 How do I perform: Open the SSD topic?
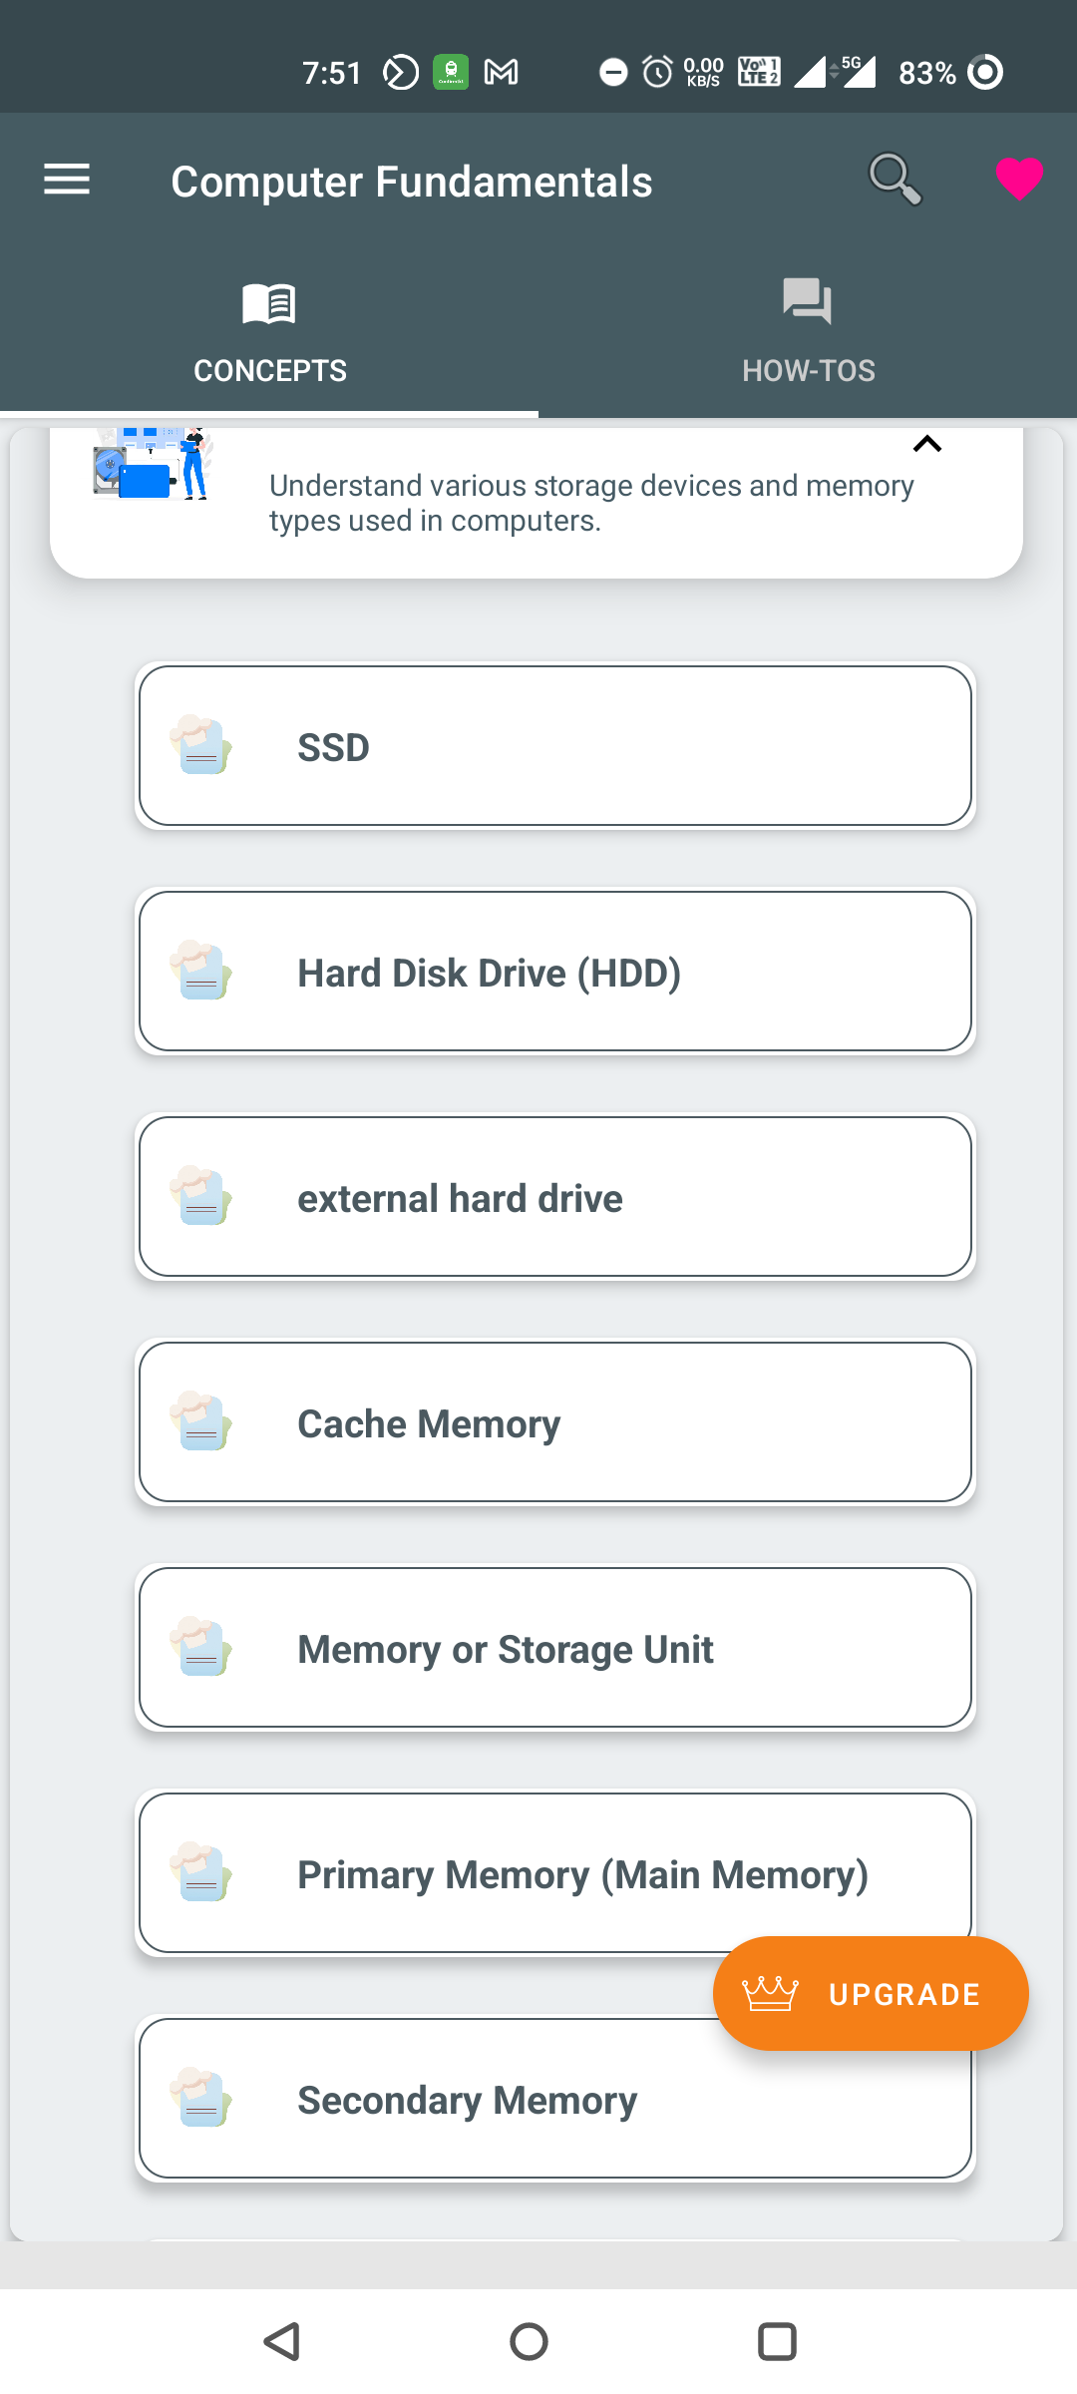coord(554,746)
